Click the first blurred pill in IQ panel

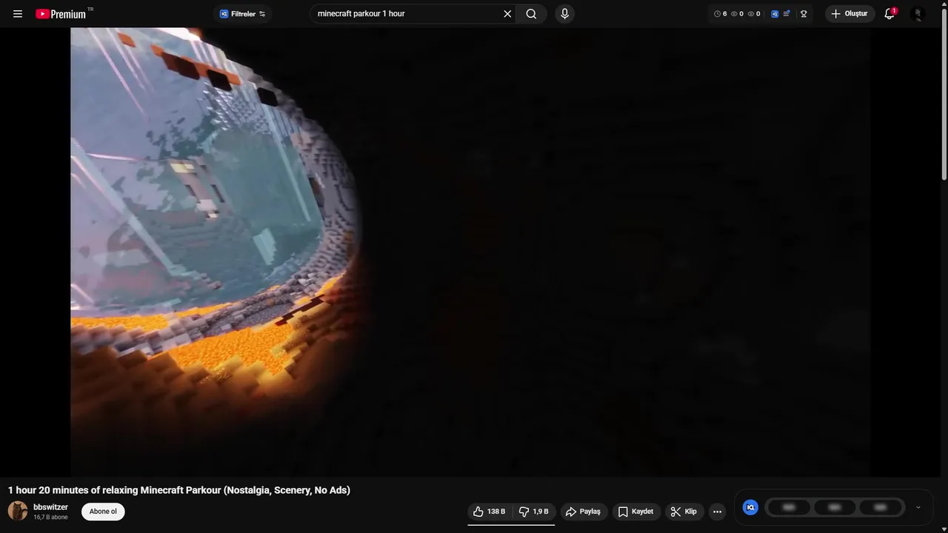[x=789, y=507]
